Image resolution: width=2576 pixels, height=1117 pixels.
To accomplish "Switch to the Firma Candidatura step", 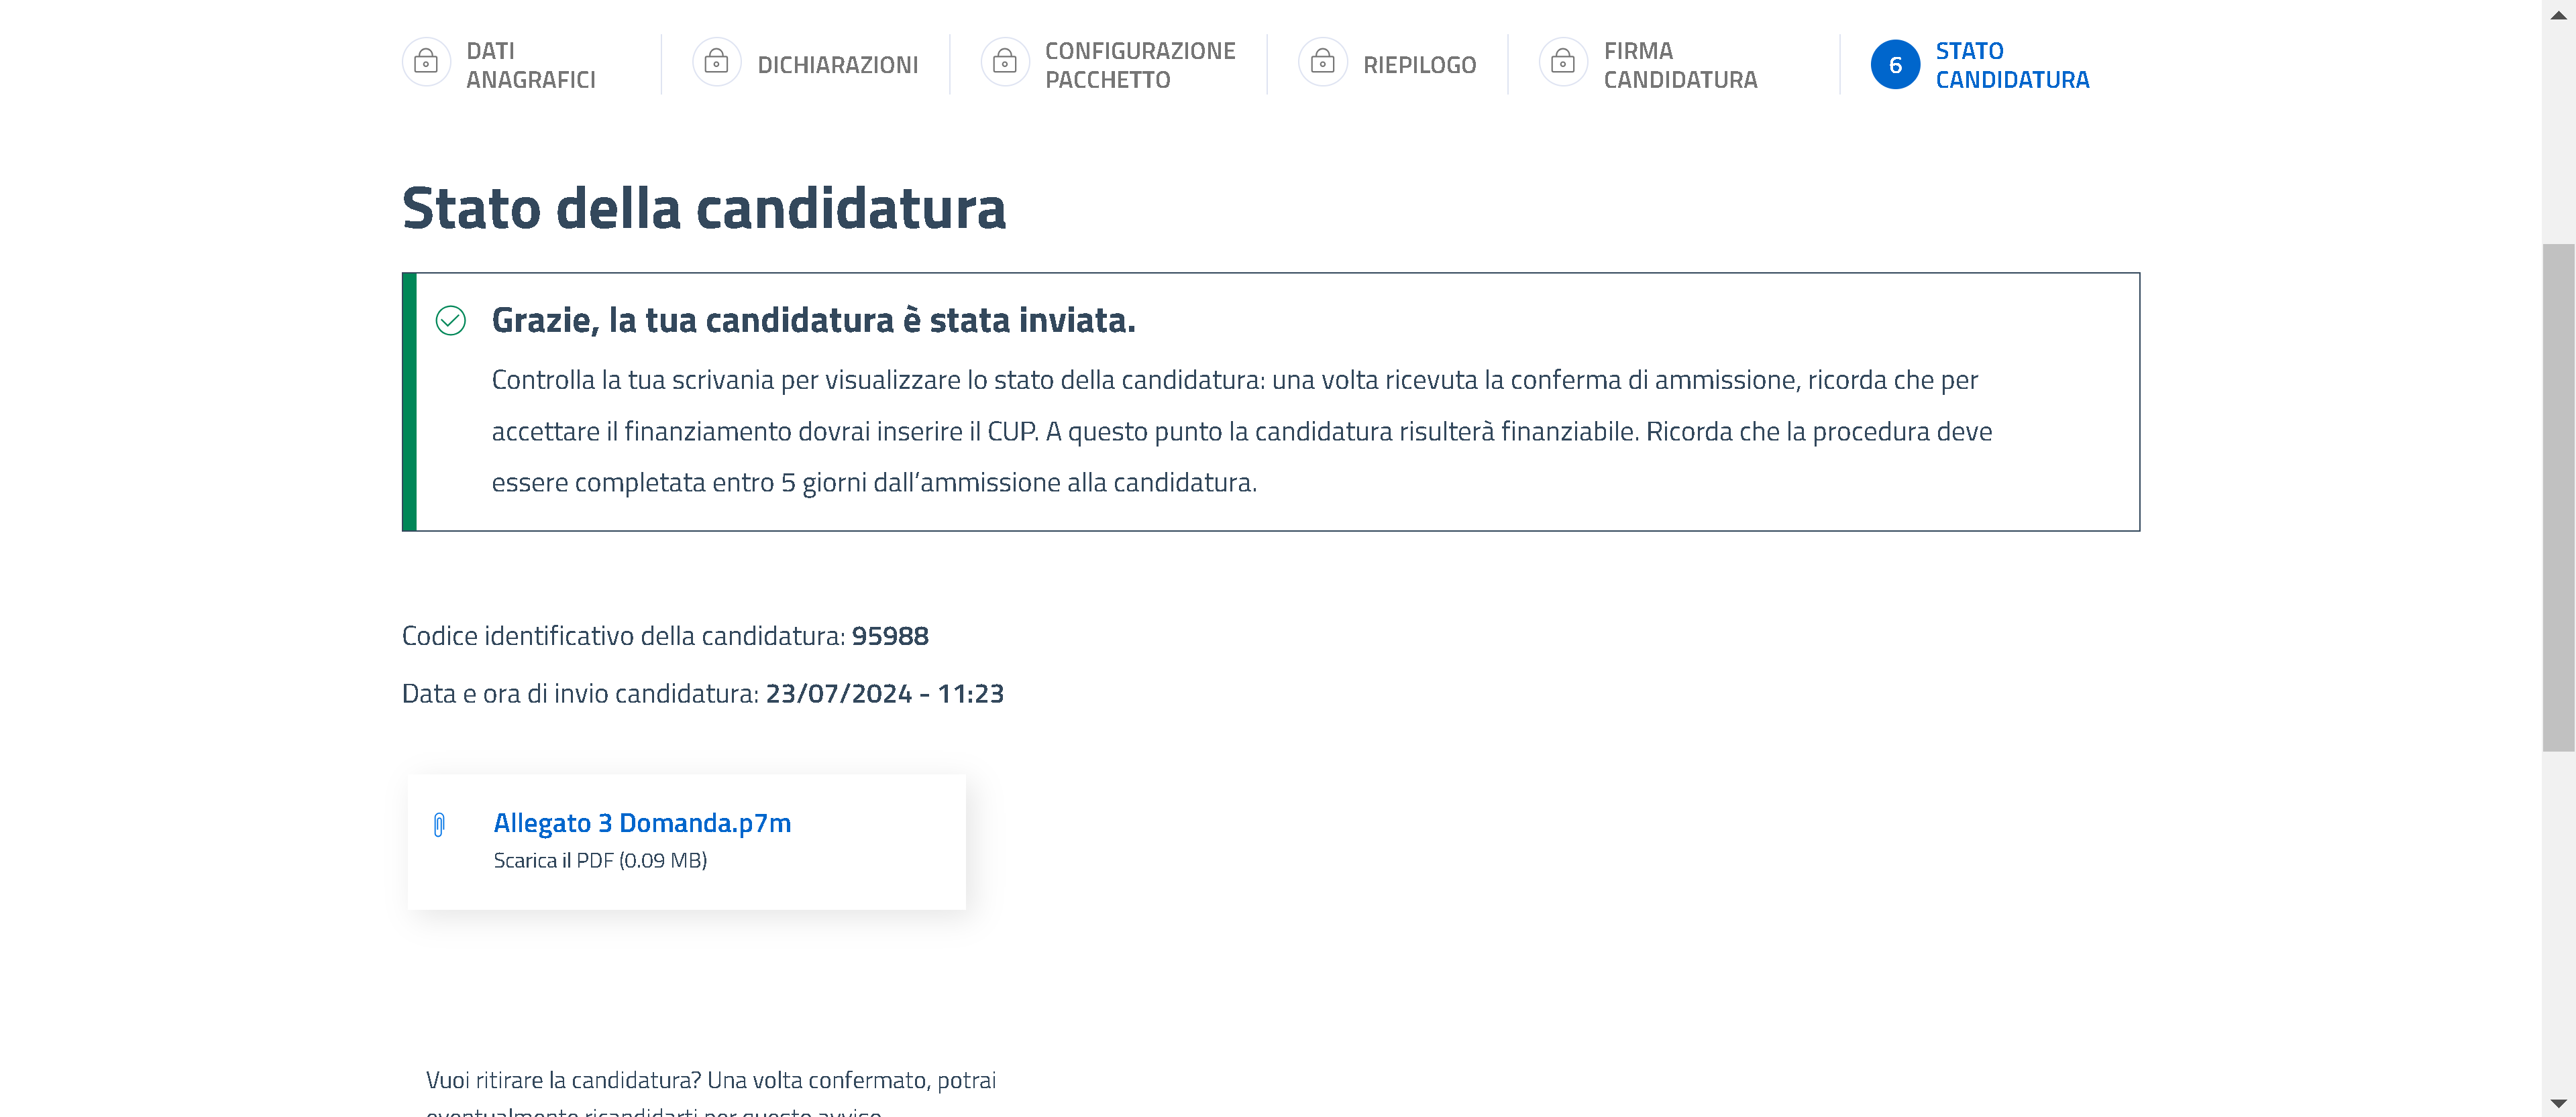I will (x=1680, y=65).
